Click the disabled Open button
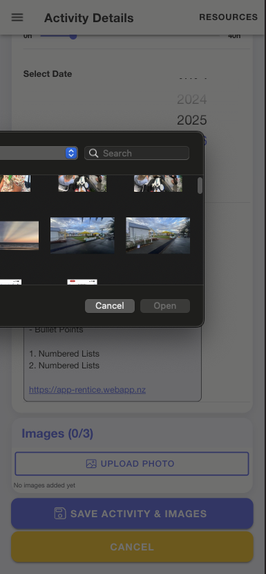This screenshot has width=266, height=574. coord(165,305)
